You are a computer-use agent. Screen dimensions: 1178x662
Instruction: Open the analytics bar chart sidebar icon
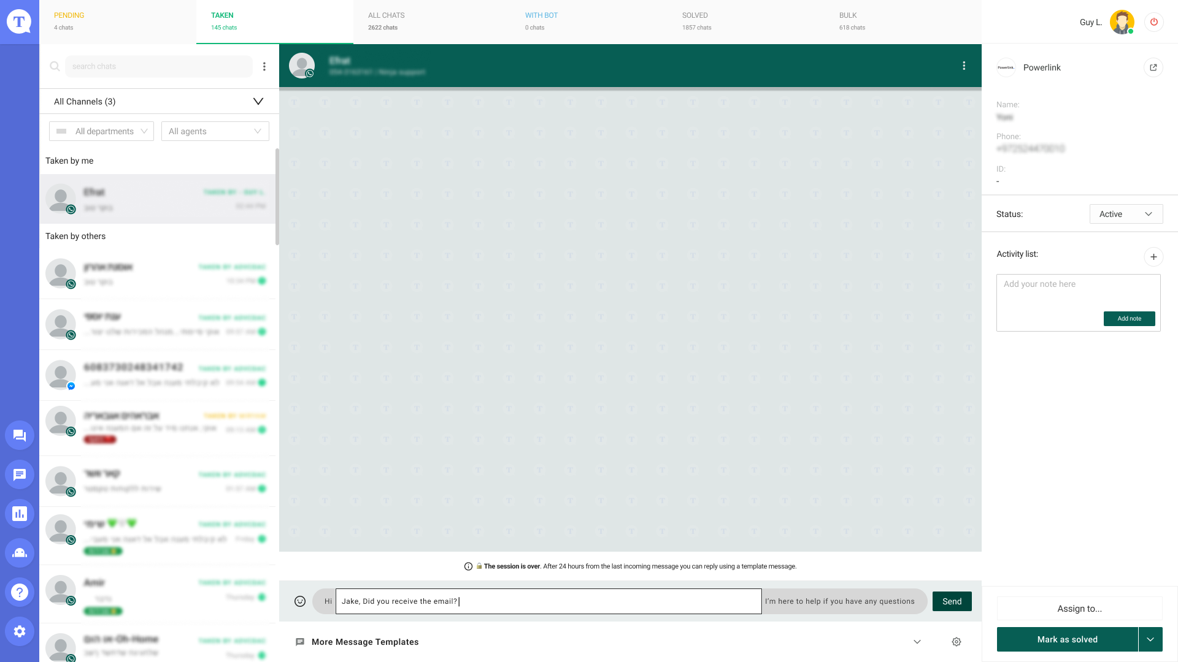[20, 514]
